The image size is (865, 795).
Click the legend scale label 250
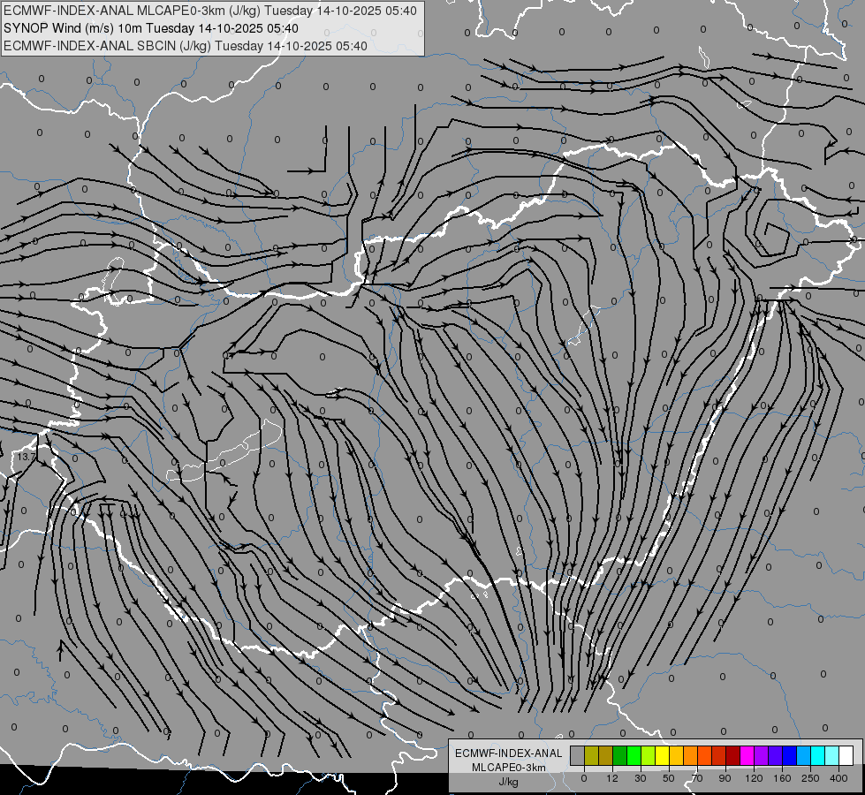point(810,778)
